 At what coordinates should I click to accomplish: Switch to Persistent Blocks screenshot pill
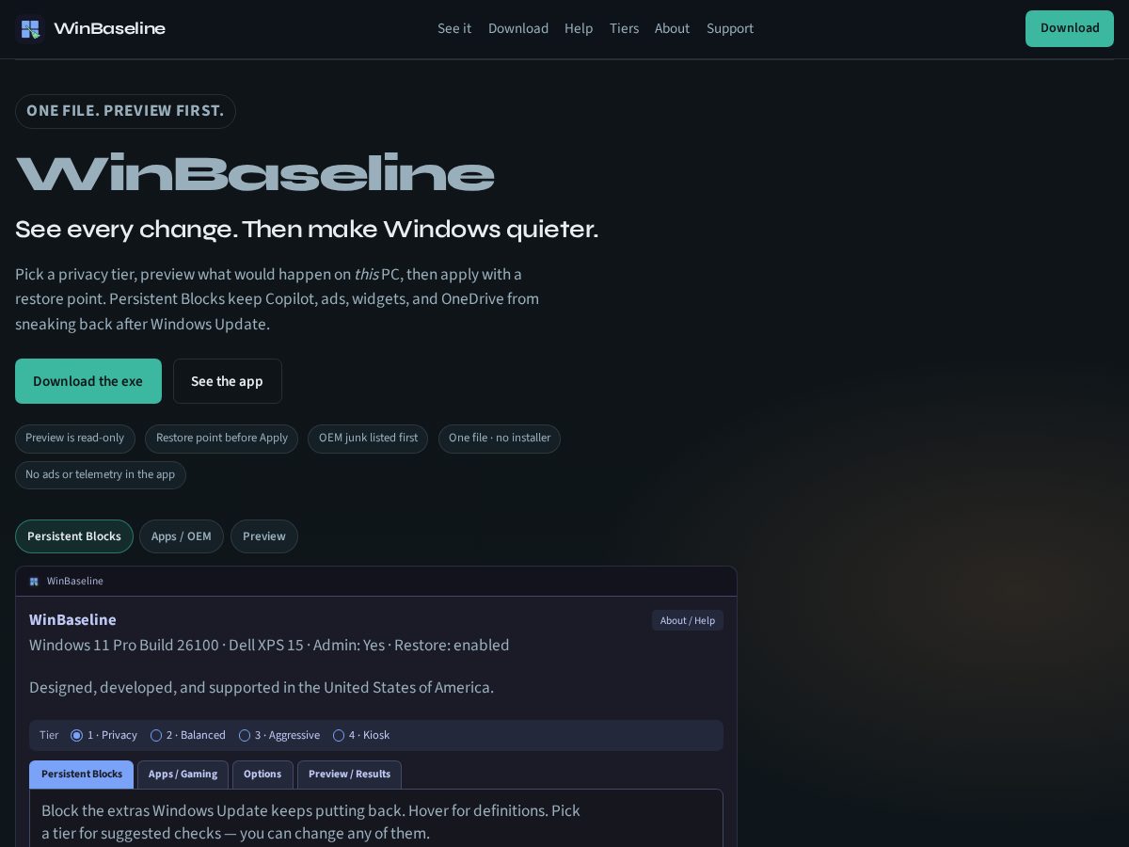[74, 536]
